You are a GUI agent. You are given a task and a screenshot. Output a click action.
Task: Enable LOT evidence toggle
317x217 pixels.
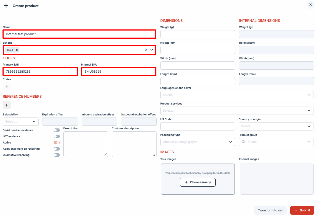tap(57, 136)
